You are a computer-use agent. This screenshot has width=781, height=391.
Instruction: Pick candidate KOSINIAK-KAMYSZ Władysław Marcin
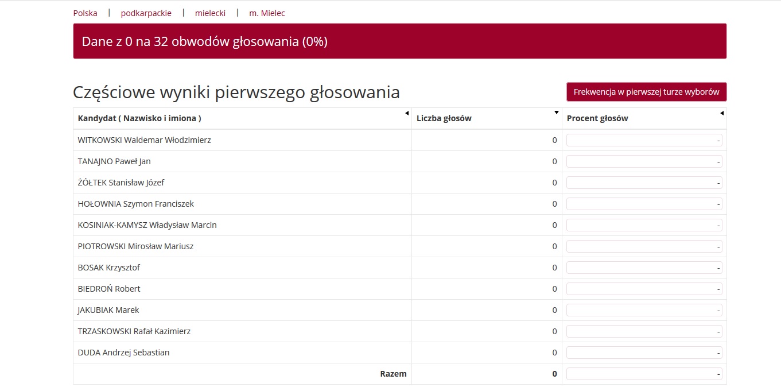pyautogui.click(x=147, y=225)
